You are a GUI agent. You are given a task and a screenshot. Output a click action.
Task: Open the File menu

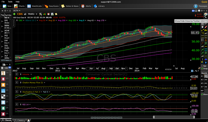click(x=3, y=2)
